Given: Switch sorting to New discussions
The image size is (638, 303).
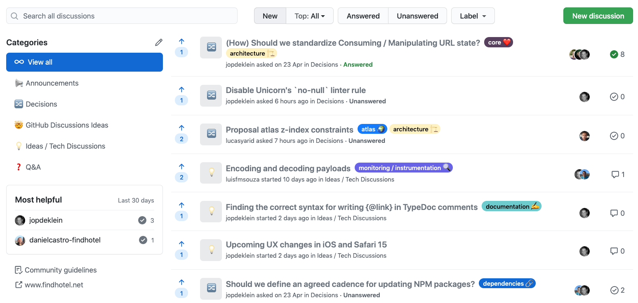Looking at the screenshot, I should tap(270, 16).
